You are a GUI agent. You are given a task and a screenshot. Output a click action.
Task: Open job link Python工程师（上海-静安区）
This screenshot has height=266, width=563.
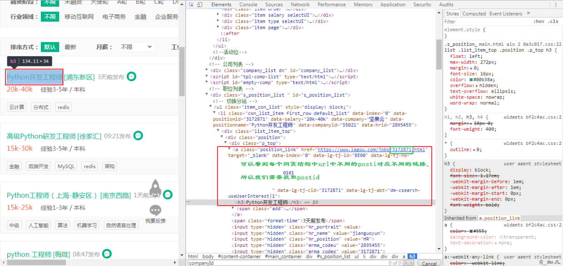[x=52, y=195]
